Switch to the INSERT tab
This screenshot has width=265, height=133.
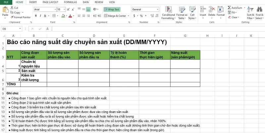point(33,2)
